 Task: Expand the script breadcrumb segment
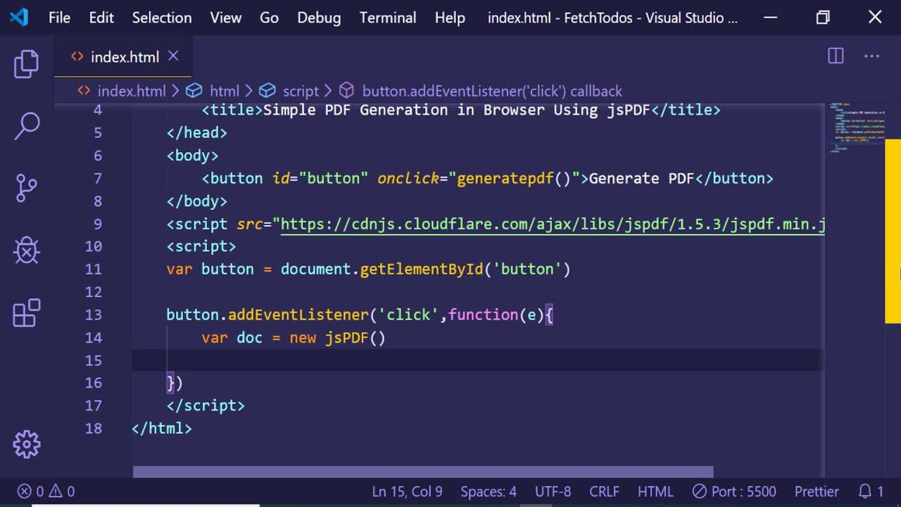[x=301, y=91]
